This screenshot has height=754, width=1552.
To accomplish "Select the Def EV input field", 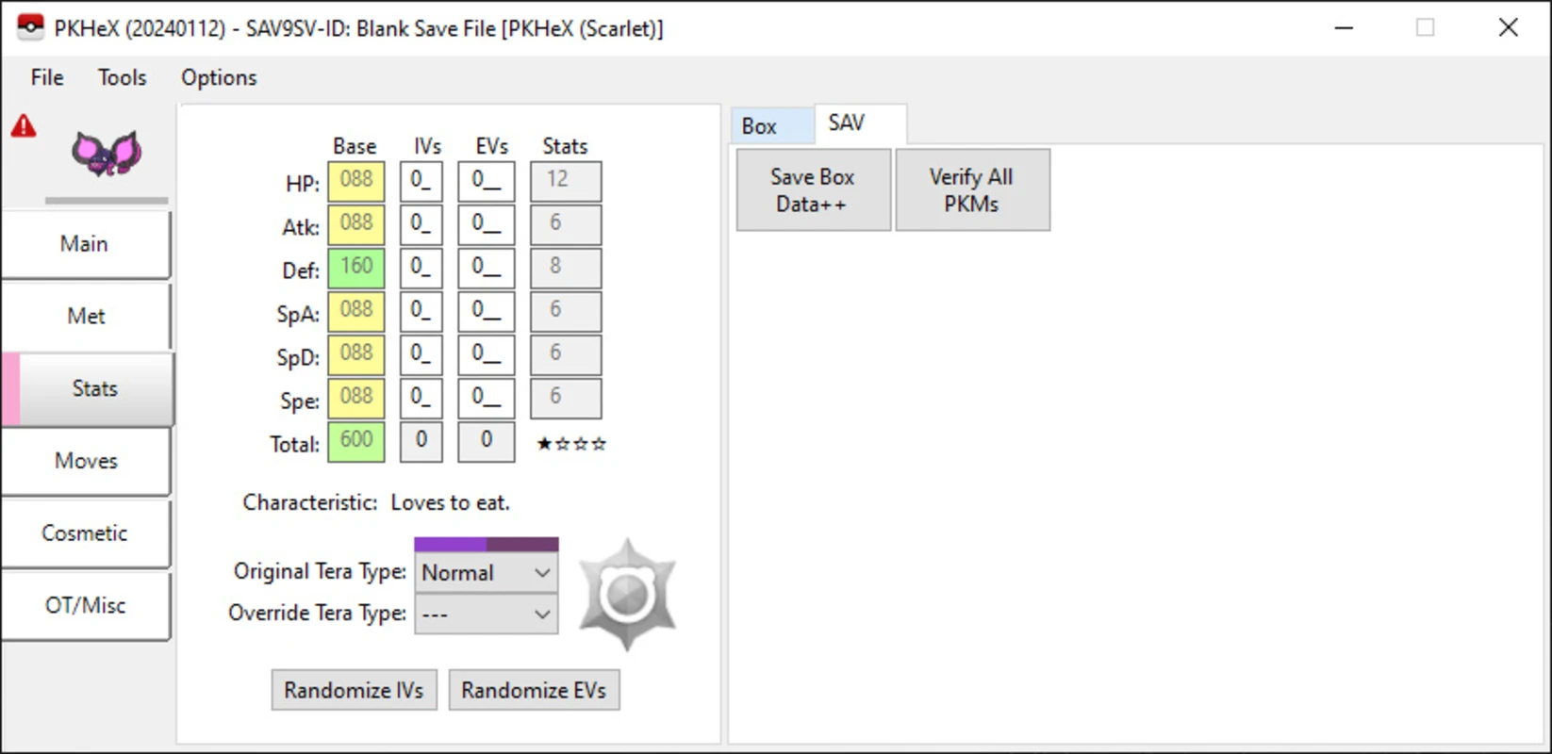I will click(486, 268).
